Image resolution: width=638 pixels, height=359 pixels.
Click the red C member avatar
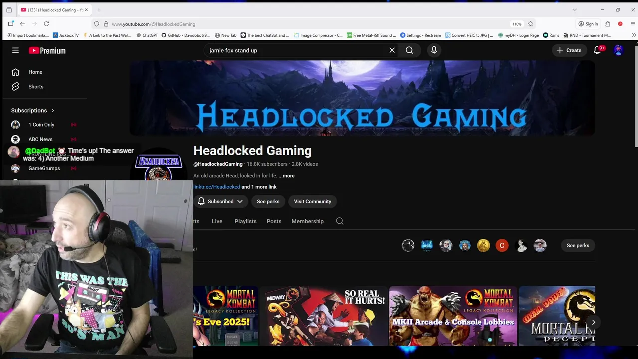tap(502, 245)
